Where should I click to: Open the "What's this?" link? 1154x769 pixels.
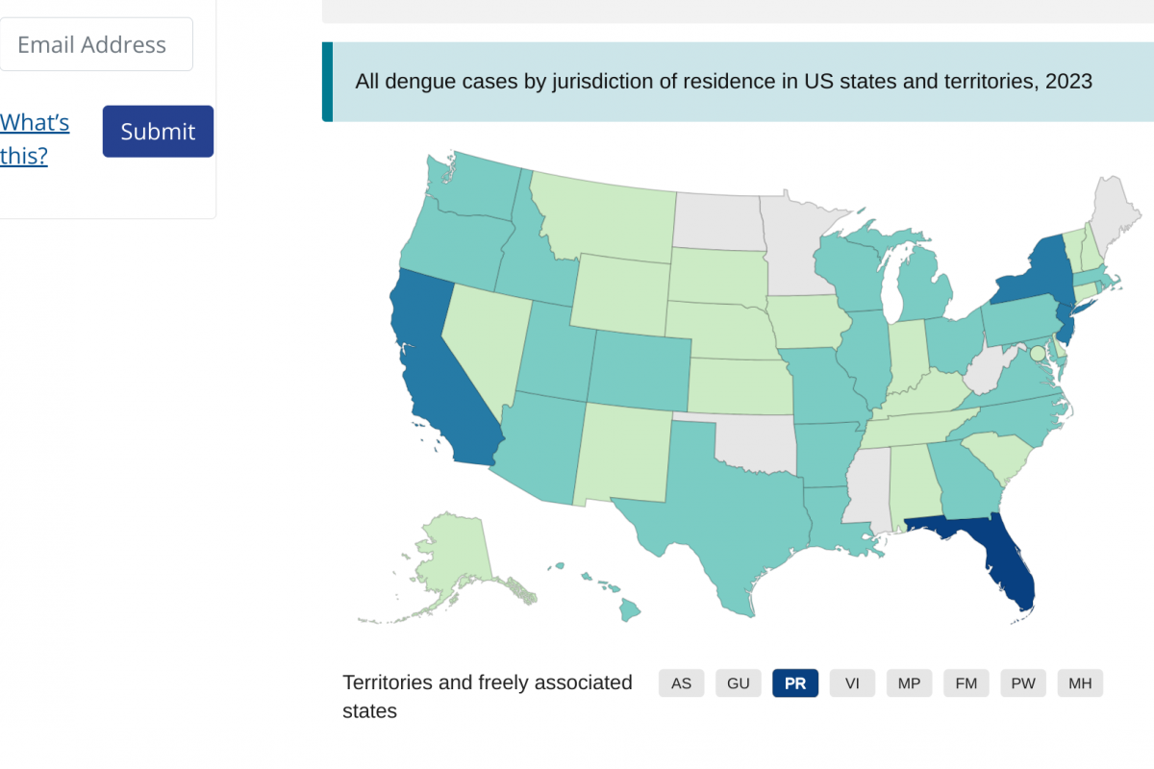tap(35, 138)
